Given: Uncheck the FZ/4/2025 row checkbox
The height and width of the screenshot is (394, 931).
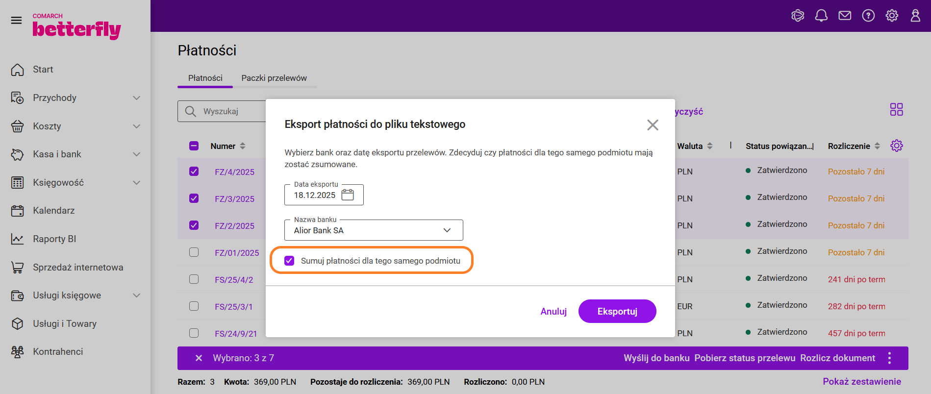Looking at the screenshot, I should click(194, 172).
